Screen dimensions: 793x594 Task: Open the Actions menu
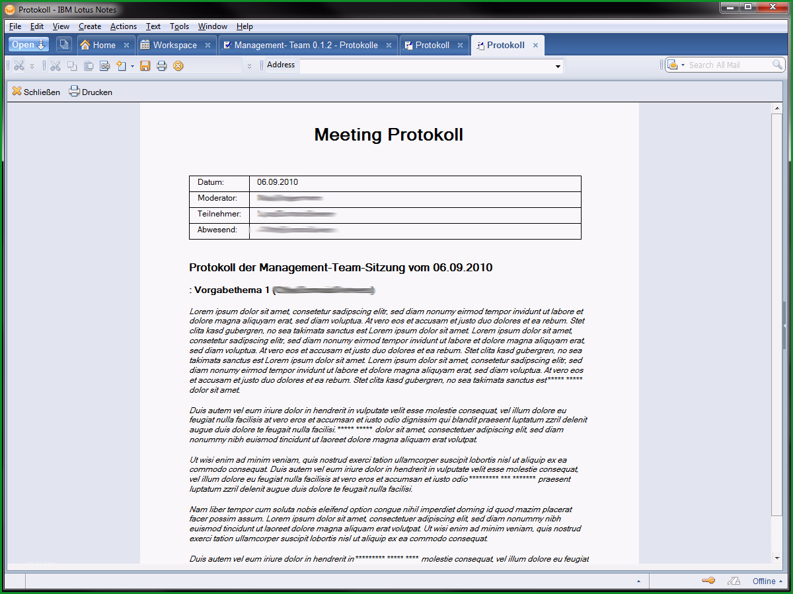[x=124, y=26]
